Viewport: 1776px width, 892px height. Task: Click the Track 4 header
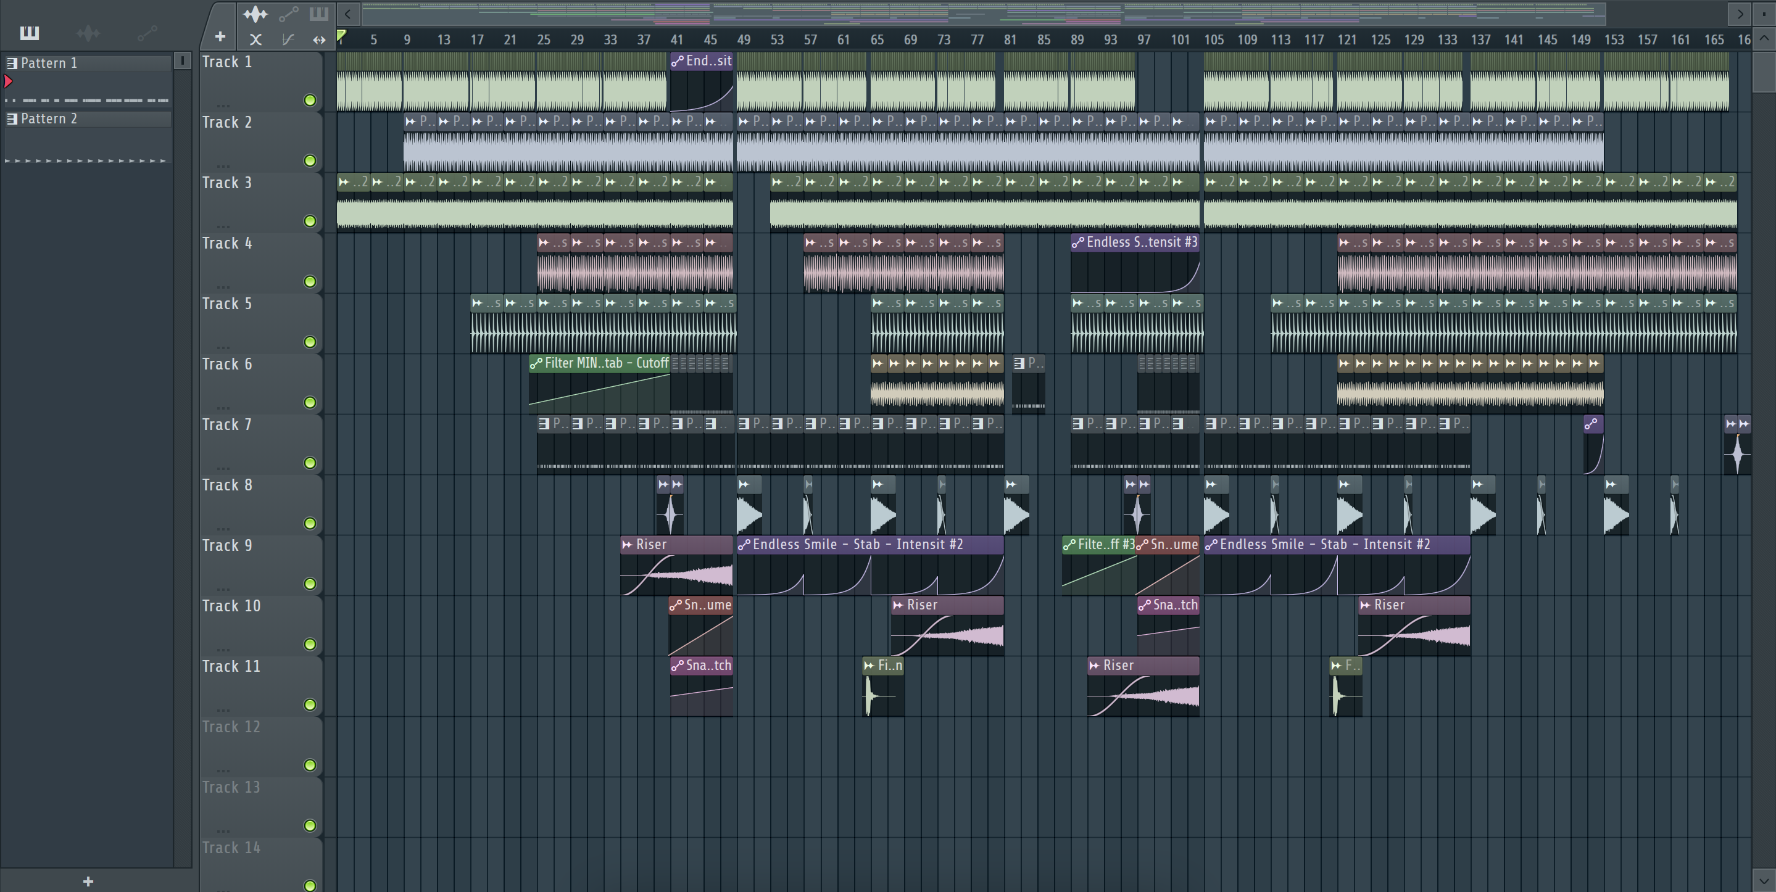[260, 263]
